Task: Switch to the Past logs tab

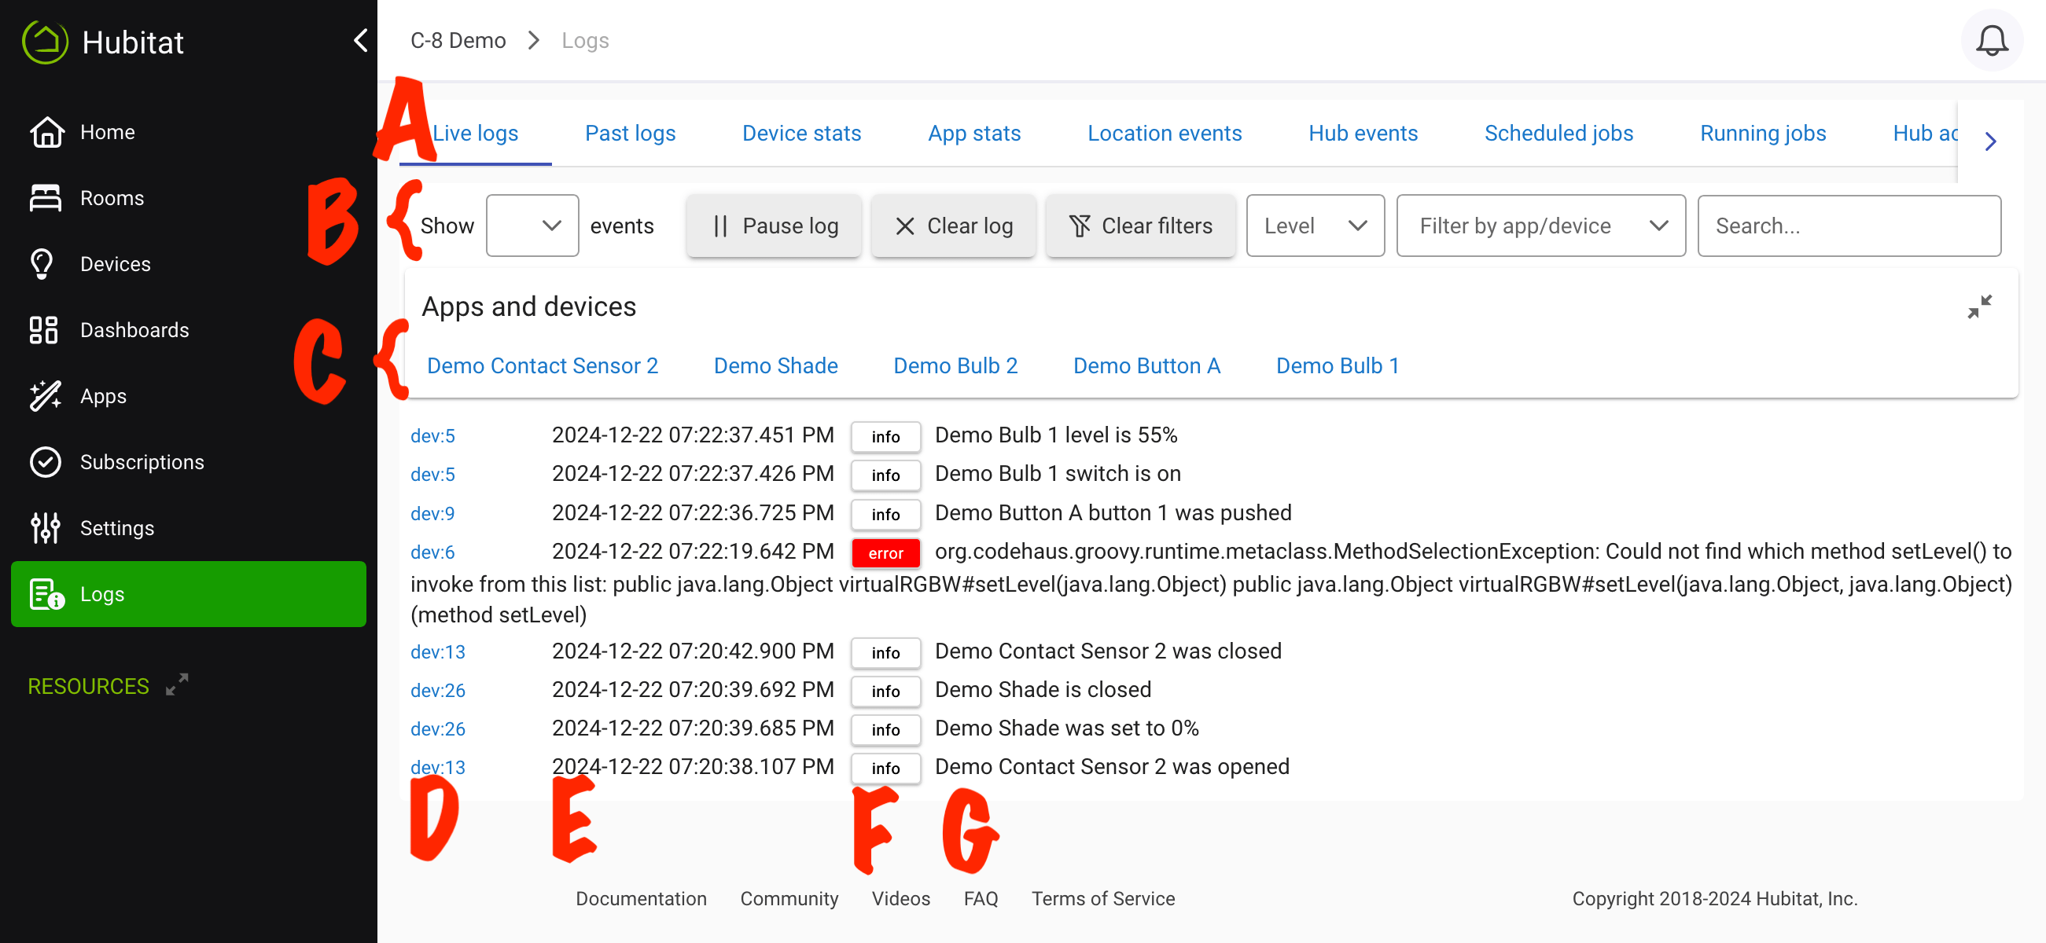Action: (x=630, y=134)
